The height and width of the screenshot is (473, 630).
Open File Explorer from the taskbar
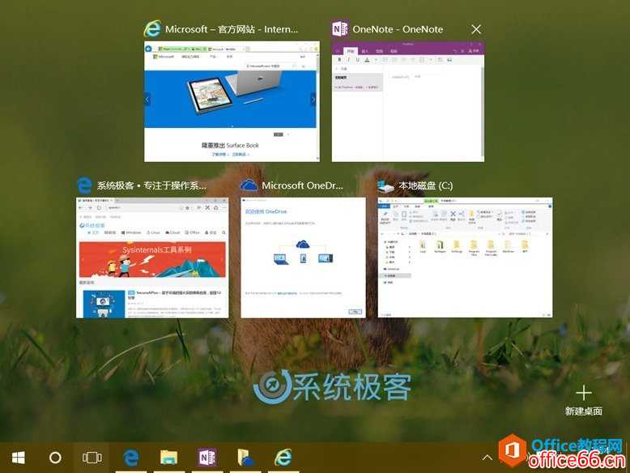coord(168,458)
